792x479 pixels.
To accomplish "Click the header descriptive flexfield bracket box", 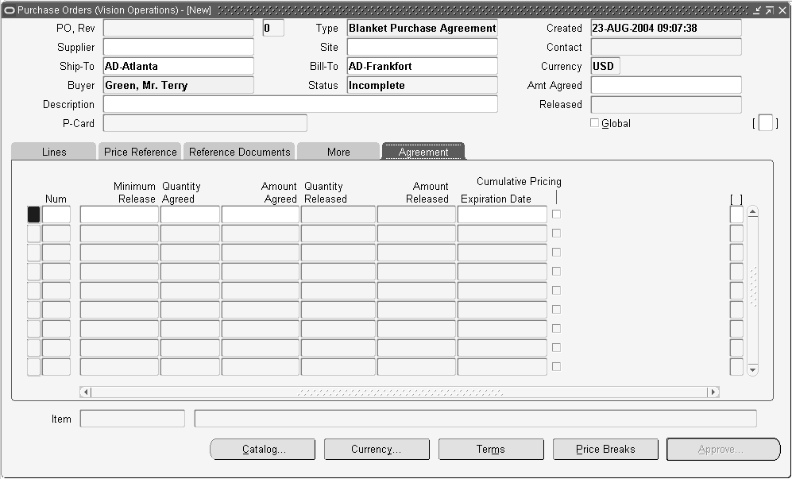I will pyautogui.click(x=766, y=123).
